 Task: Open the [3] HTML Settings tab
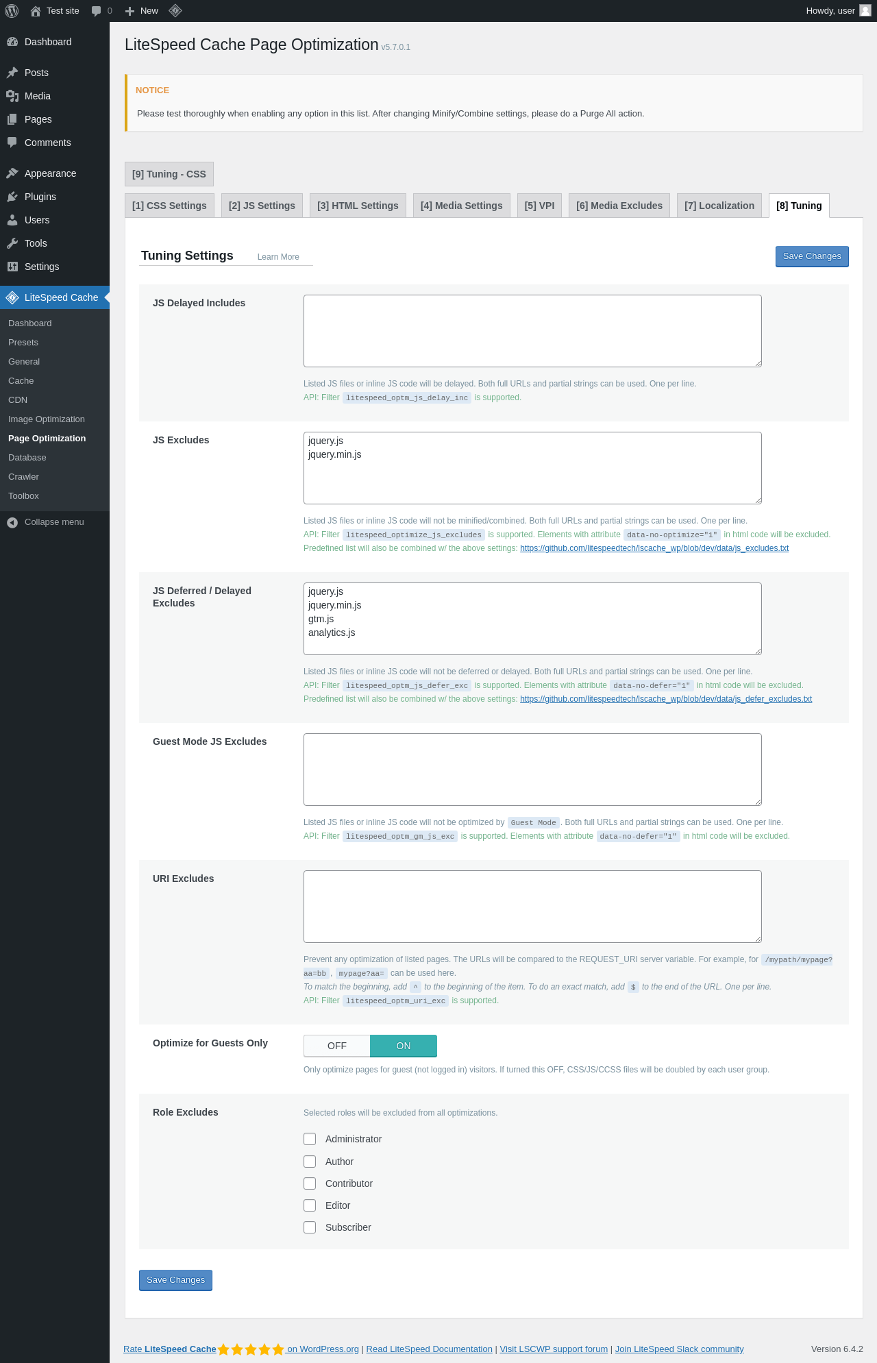point(358,206)
